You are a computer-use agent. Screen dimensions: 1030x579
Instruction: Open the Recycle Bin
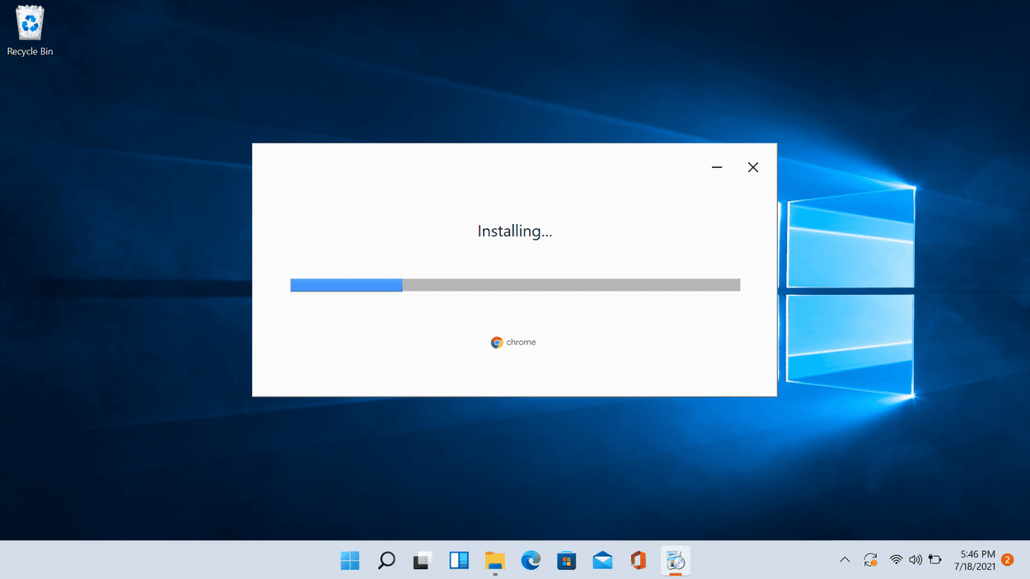click(x=30, y=25)
